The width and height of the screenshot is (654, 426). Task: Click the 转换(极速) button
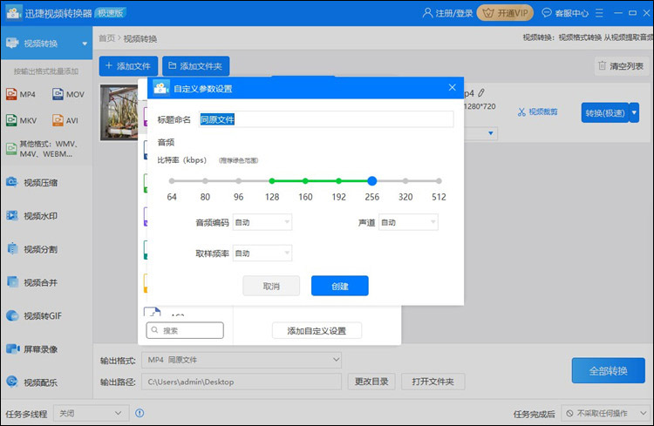click(x=605, y=112)
